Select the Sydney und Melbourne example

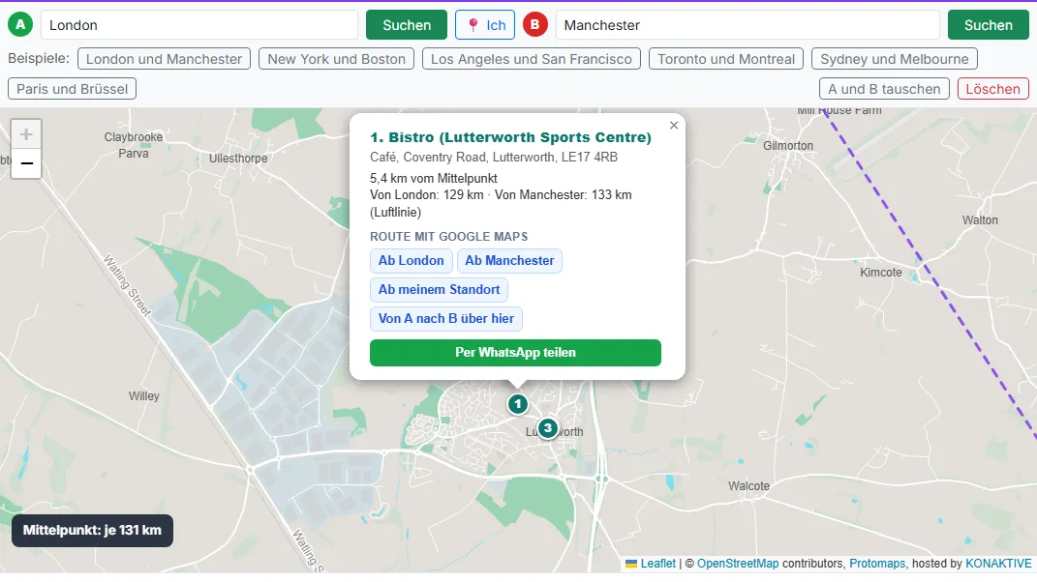pyautogui.click(x=894, y=59)
